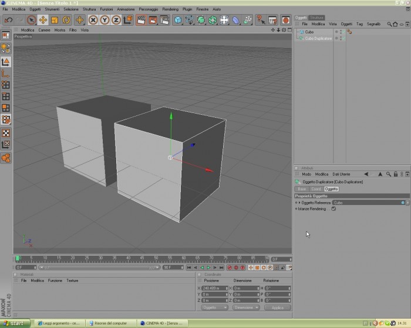Select the Scale tool icon

point(55,20)
